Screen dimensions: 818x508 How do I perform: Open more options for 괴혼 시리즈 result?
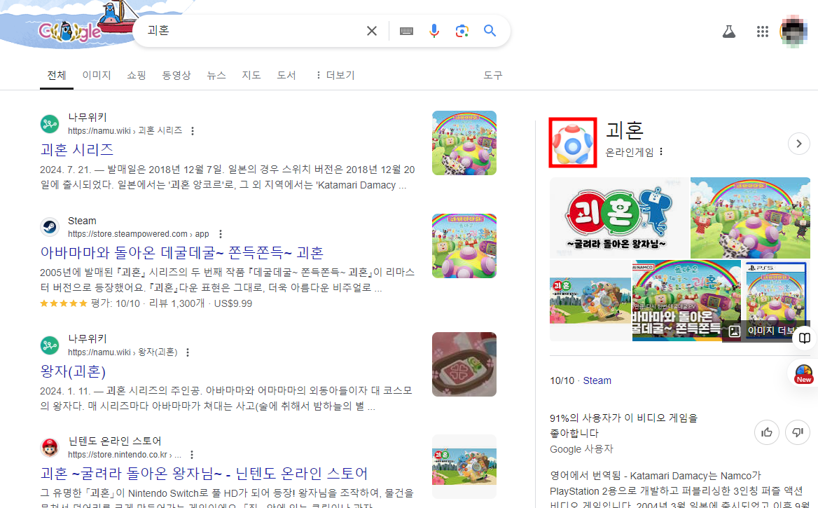coord(193,131)
